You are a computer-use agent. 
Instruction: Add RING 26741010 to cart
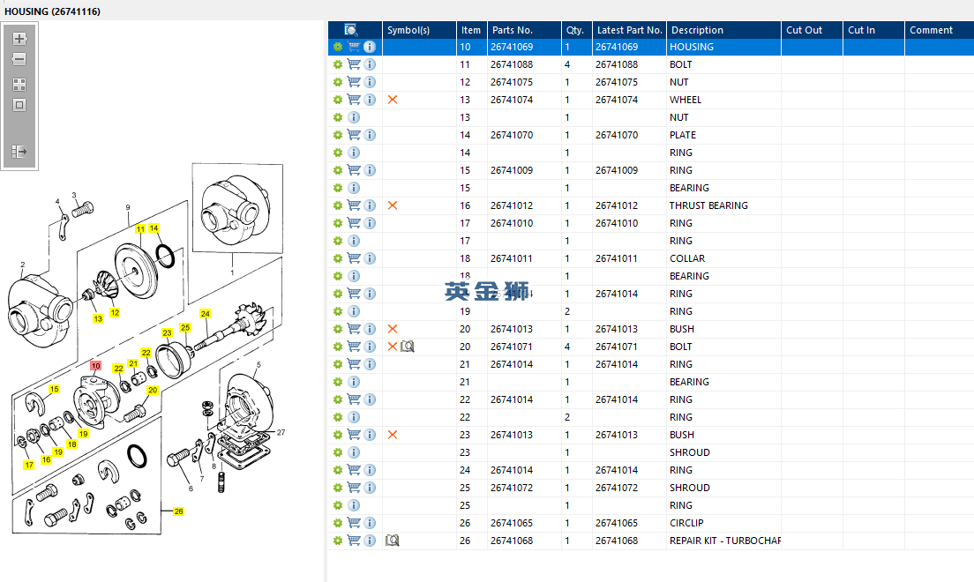tap(354, 223)
